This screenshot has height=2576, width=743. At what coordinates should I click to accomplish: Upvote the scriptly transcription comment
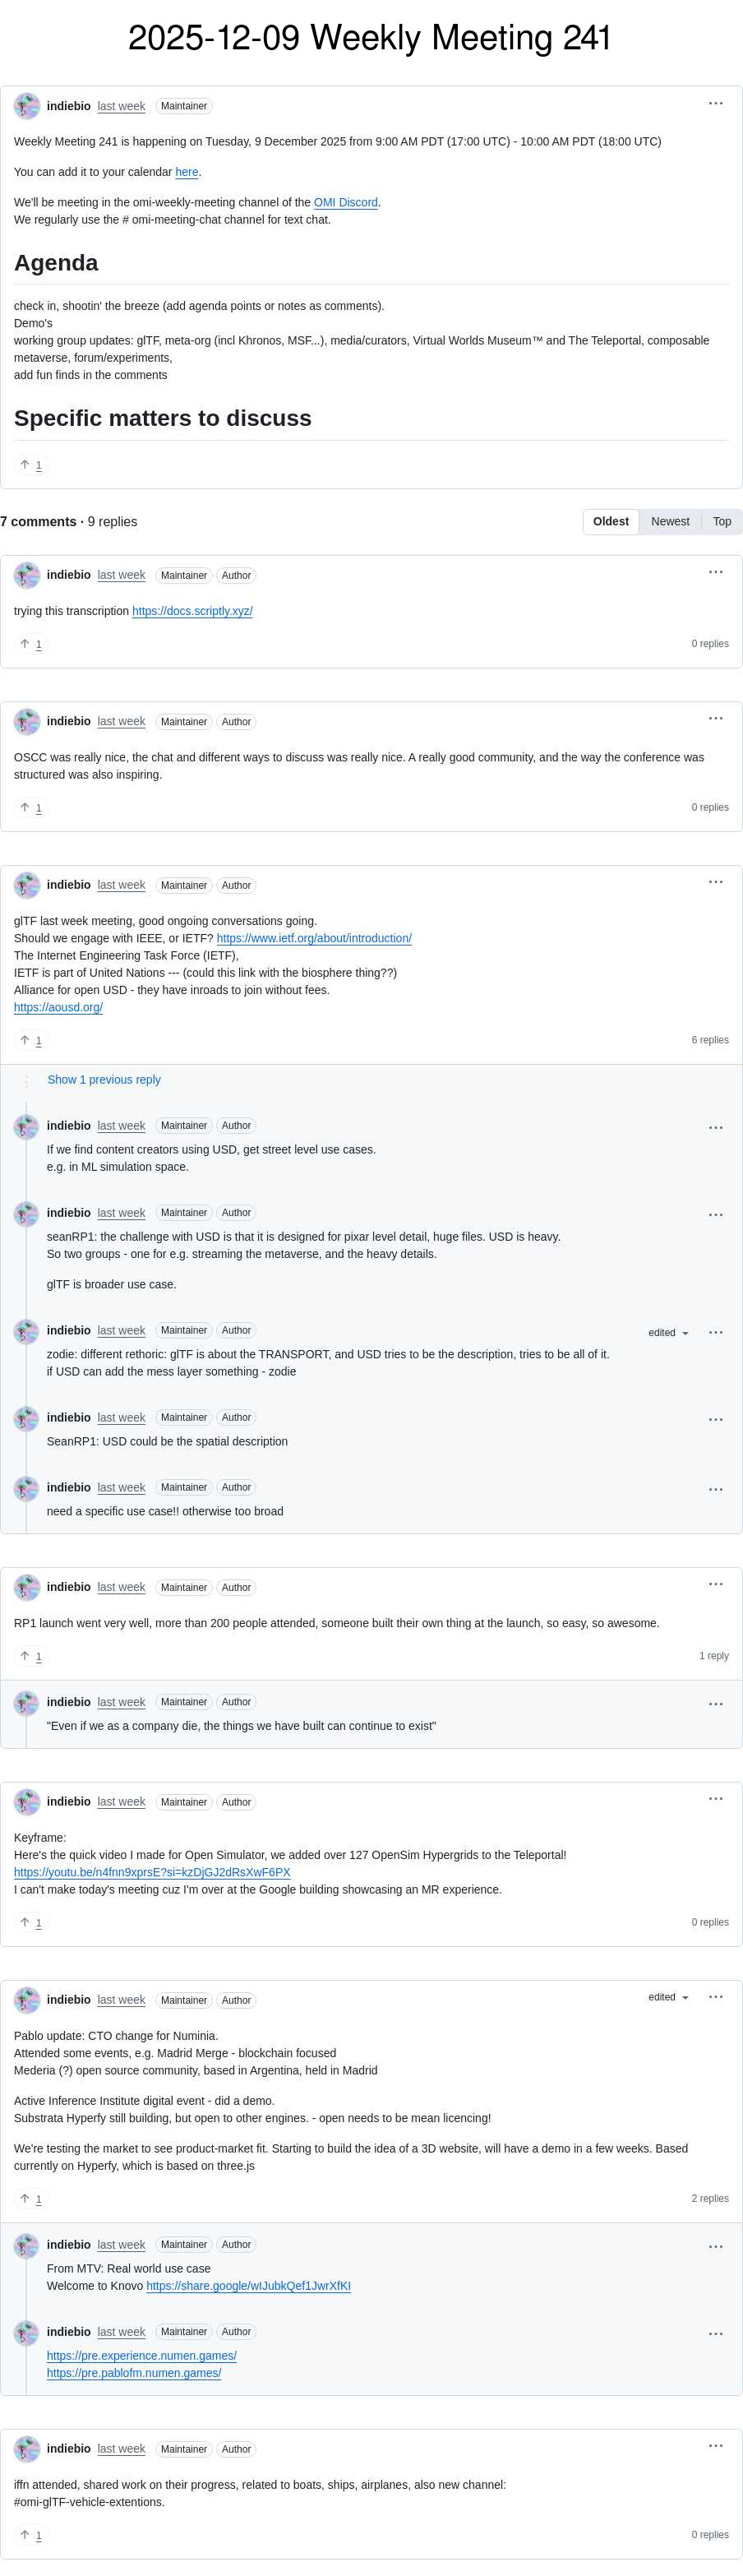pyautogui.click(x=31, y=644)
